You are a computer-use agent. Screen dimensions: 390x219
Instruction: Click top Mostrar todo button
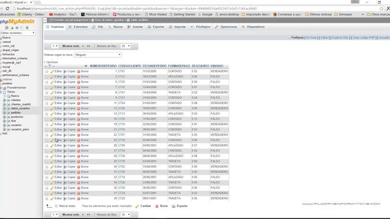tap(71, 46)
